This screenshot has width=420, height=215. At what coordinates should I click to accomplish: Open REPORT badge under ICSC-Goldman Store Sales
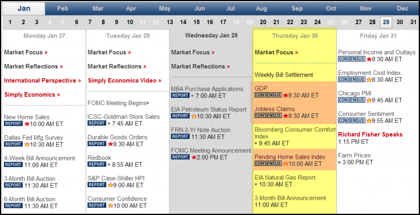[97, 123]
